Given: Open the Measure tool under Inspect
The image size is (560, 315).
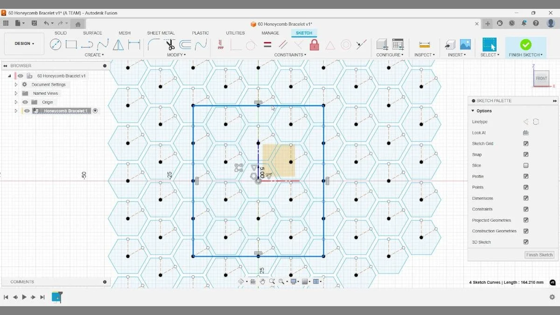Looking at the screenshot, I should [x=424, y=45].
